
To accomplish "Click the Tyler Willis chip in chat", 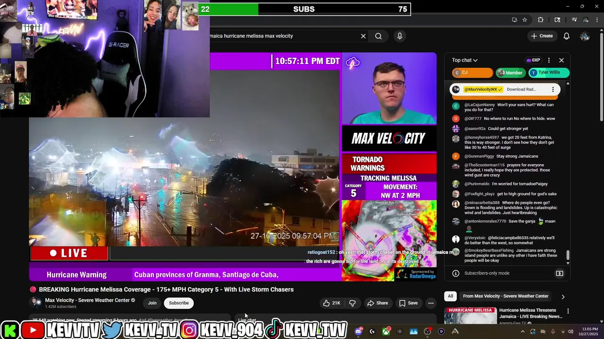I will pos(549,73).
